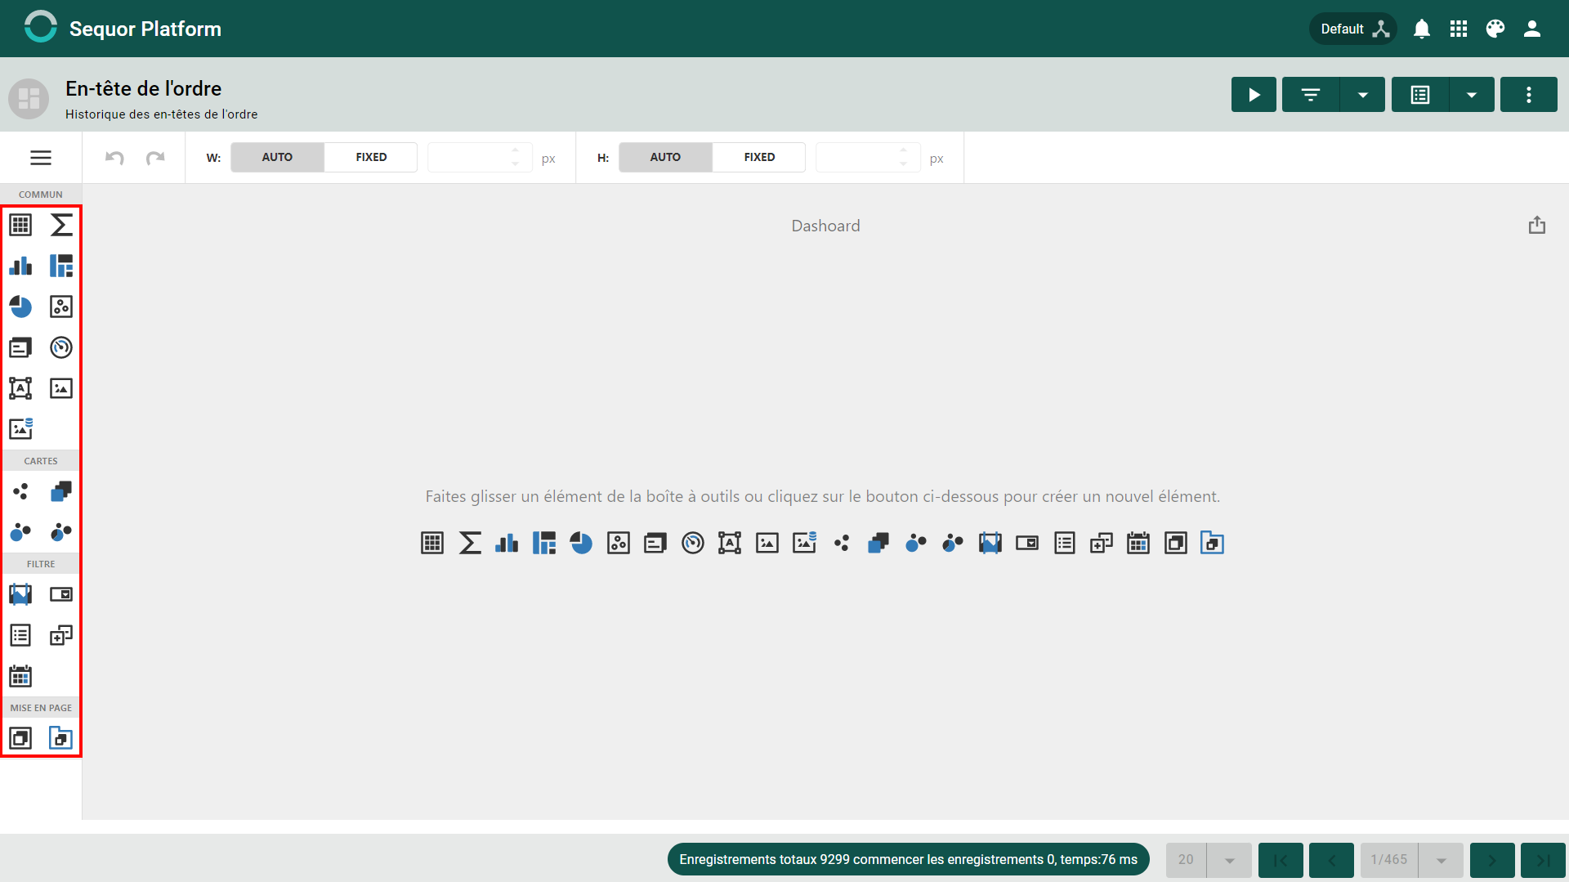Add a Combo Box filter from the Filtre section
This screenshot has width=1569, height=882.
click(x=61, y=594)
